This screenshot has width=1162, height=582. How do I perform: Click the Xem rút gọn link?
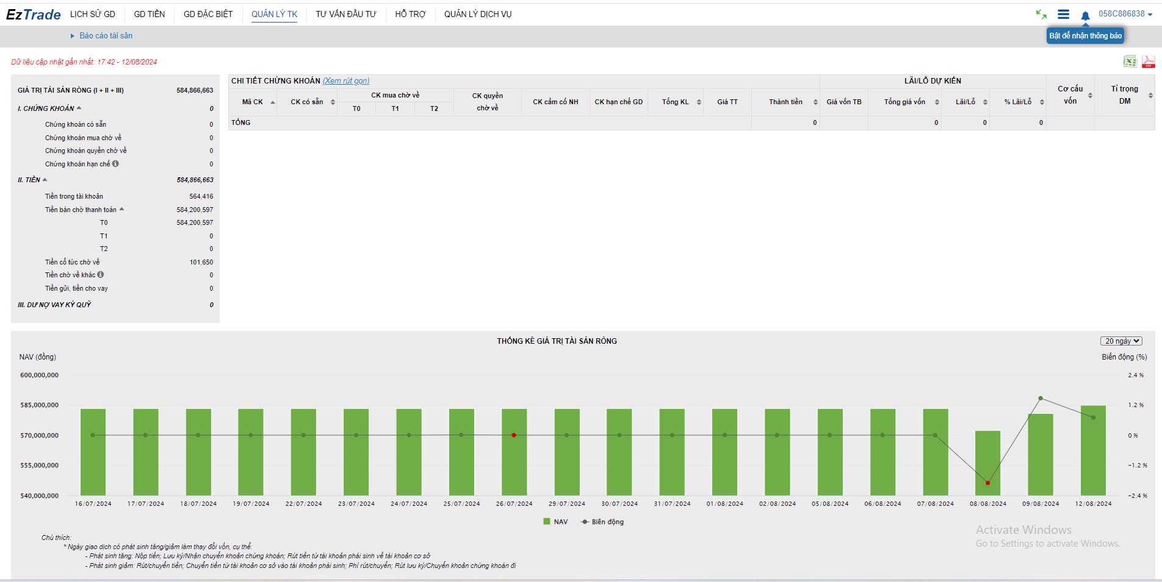[x=346, y=81]
